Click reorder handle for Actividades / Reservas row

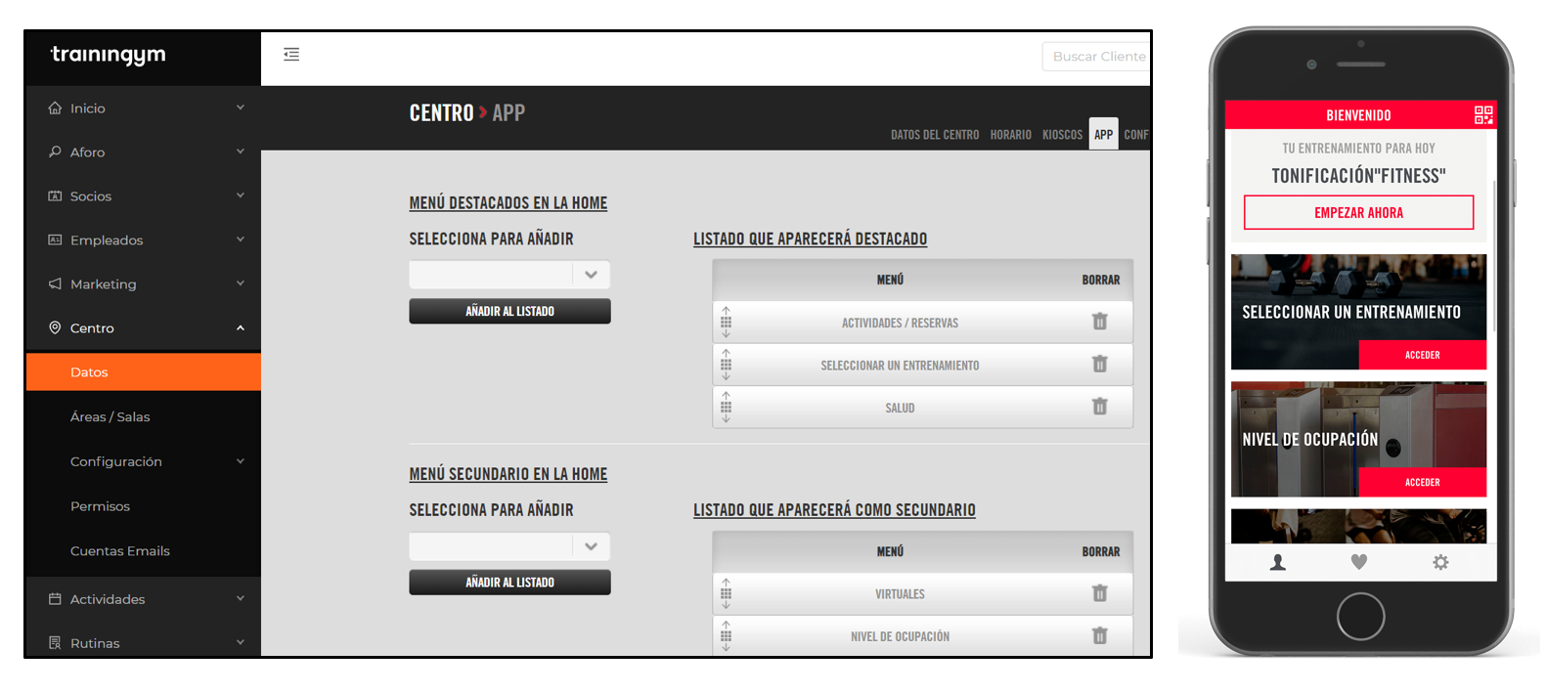click(x=726, y=322)
